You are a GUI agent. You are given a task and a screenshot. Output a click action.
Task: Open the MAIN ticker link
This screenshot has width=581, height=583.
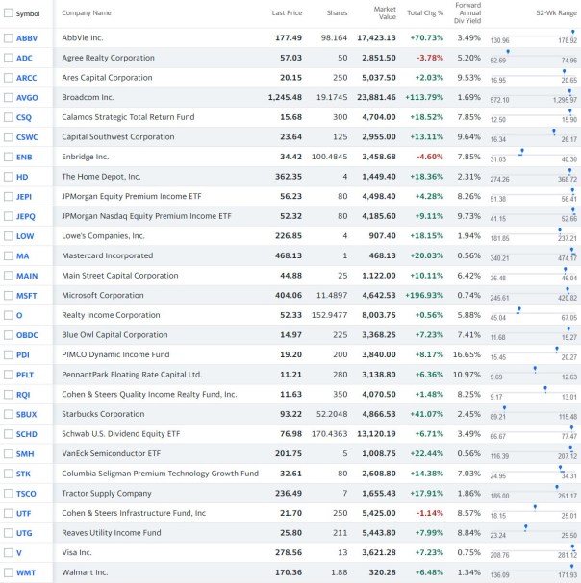27,276
